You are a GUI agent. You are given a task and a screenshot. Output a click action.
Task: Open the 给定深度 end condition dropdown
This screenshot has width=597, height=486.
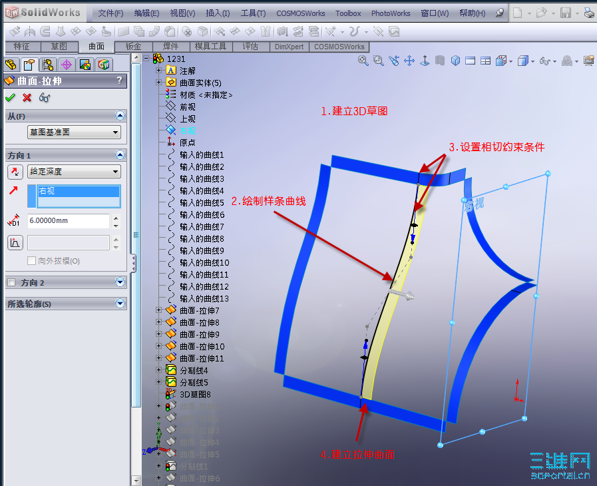point(75,171)
